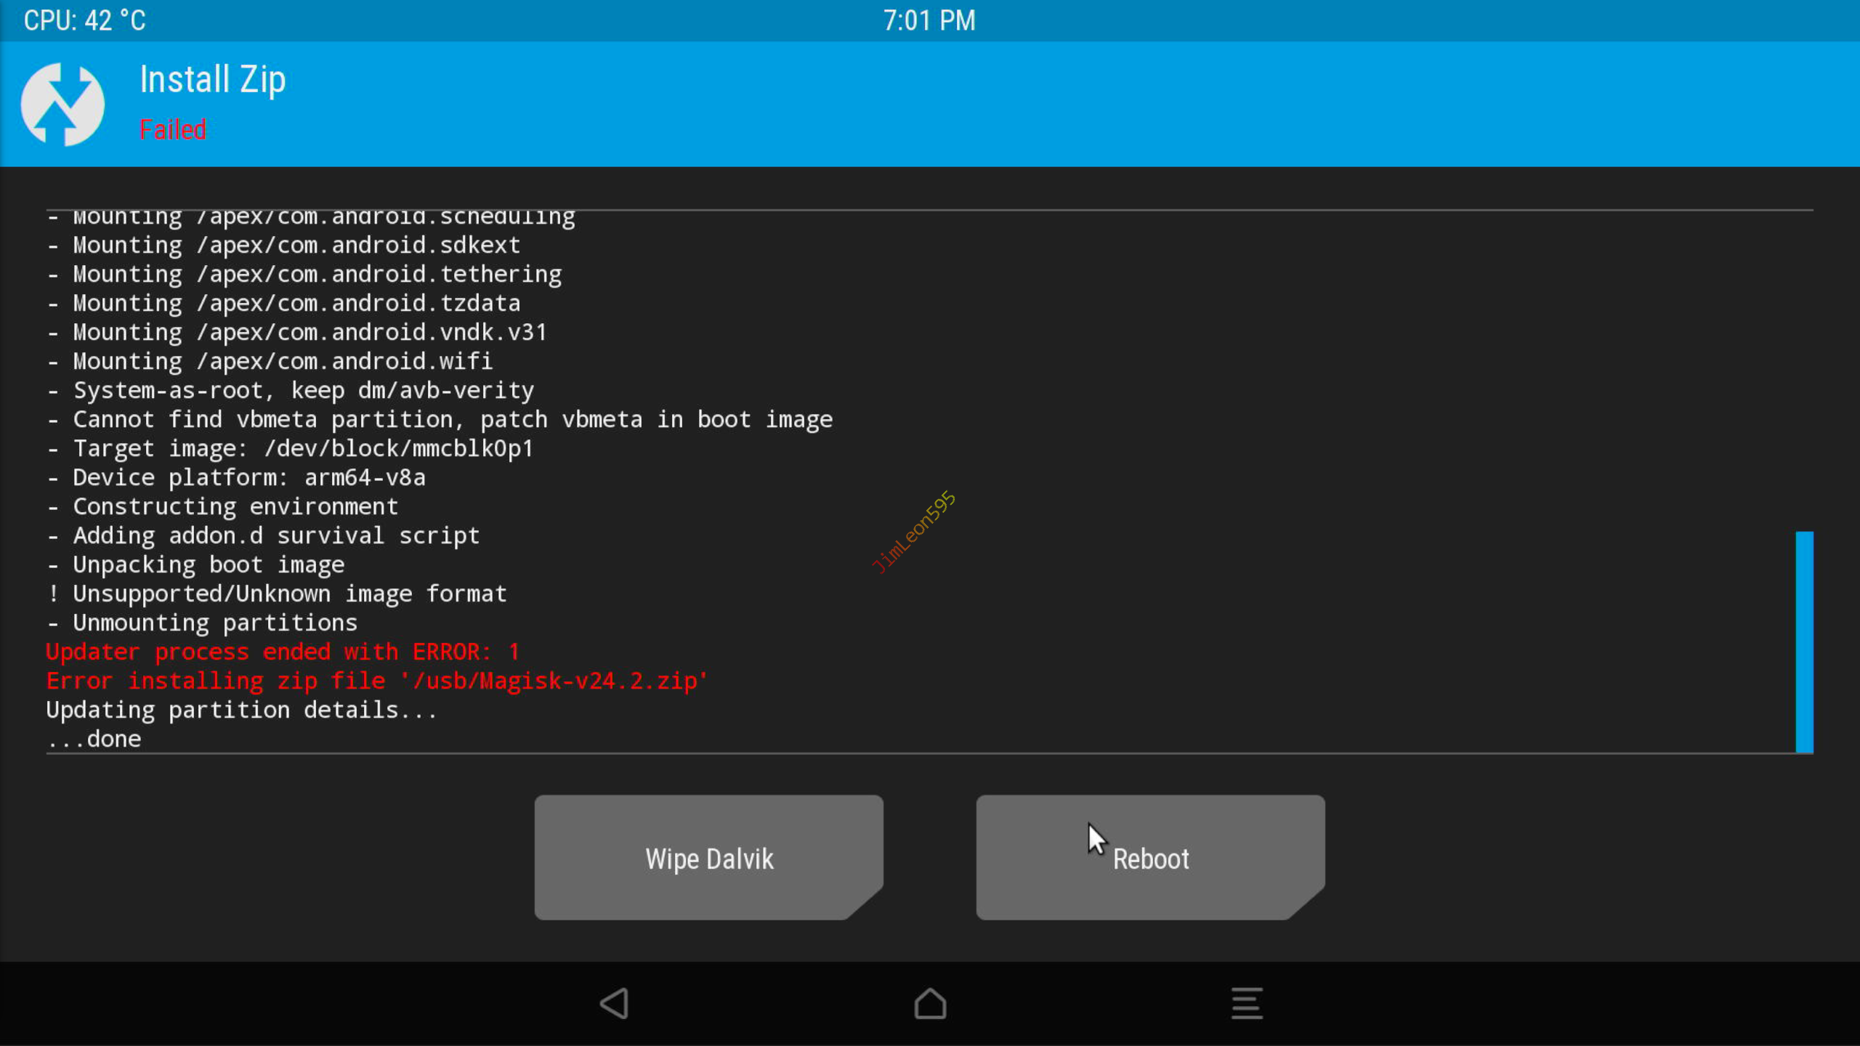Click the Device platform arm64-v8a line
The width and height of the screenshot is (1860, 1046).
click(x=237, y=478)
